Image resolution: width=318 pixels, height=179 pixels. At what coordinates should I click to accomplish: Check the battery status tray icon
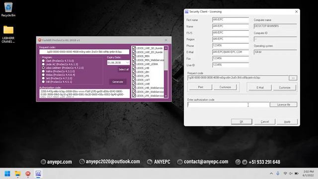tap(297, 174)
